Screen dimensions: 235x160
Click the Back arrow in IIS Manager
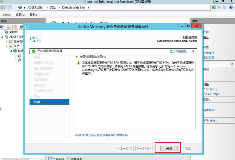[3, 8]
